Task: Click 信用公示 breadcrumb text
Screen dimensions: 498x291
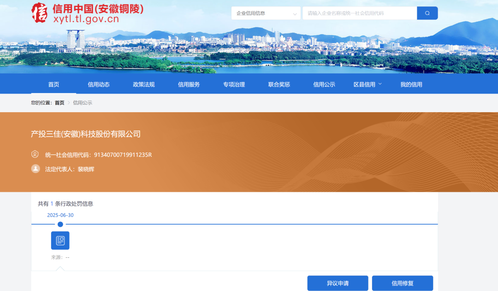Action: [x=83, y=103]
